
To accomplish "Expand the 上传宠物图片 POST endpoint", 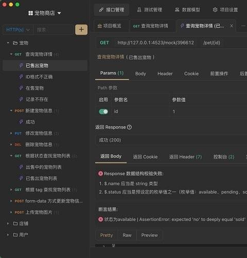I will coord(11,212).
